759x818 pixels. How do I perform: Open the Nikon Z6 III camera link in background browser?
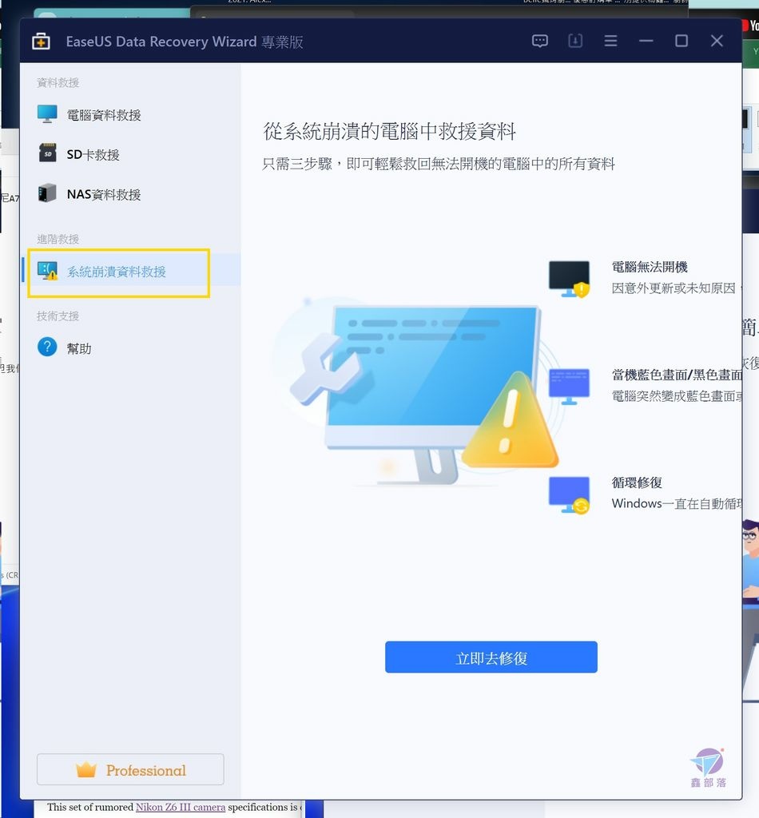[x=181, y=807]
